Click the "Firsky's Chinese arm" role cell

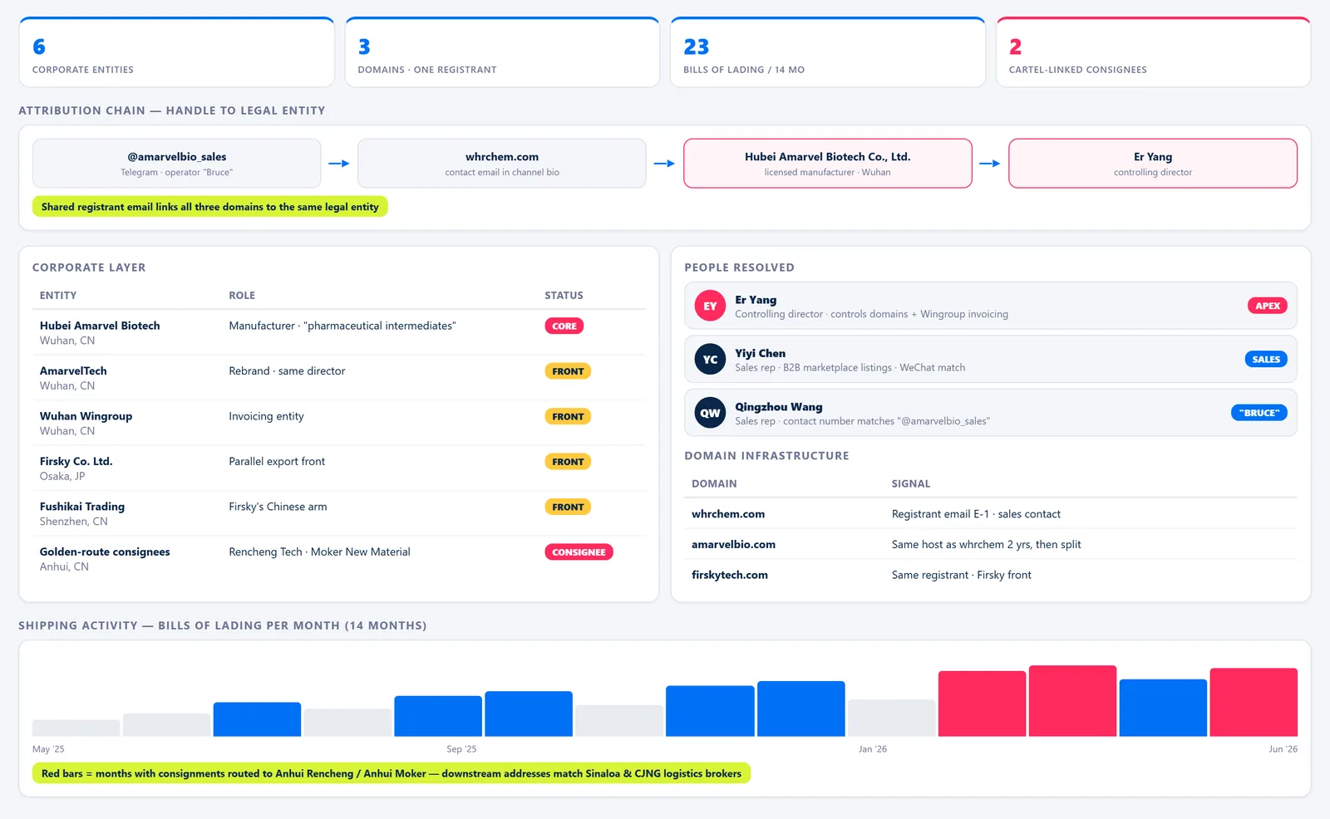(278, 507)
